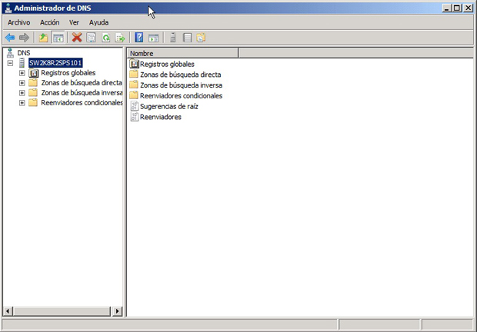
Task: Maximize the Administrador de DNS window
Action: 457,8
